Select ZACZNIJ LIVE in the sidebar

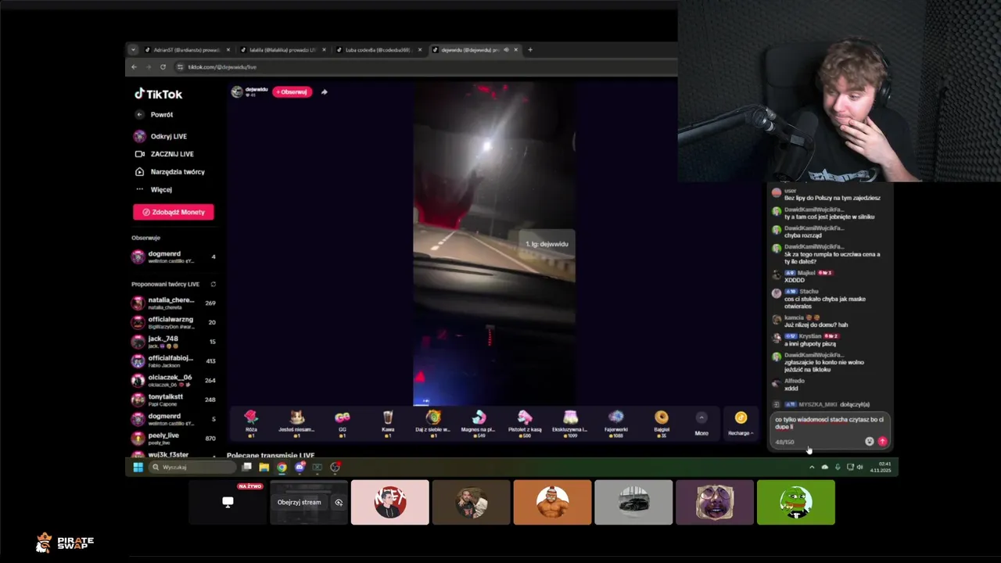164,154
